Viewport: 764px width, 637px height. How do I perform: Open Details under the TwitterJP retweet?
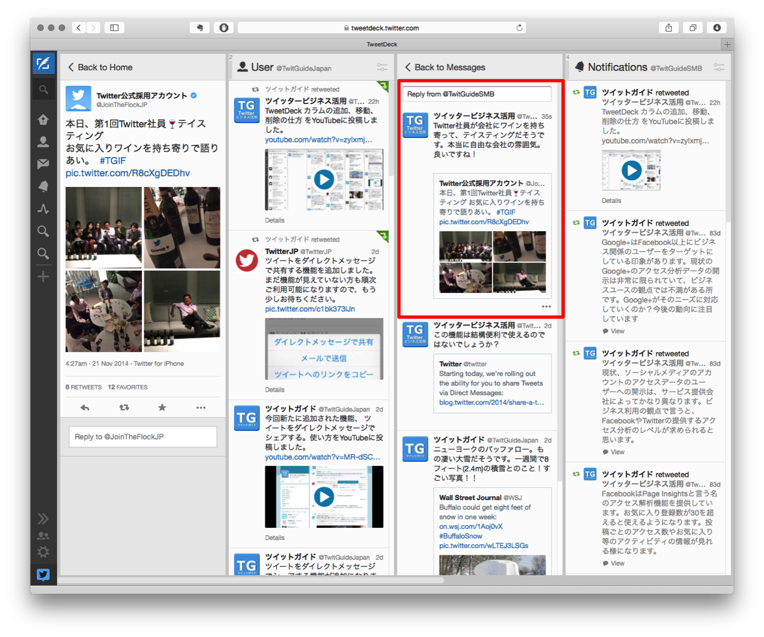[275, 390]
